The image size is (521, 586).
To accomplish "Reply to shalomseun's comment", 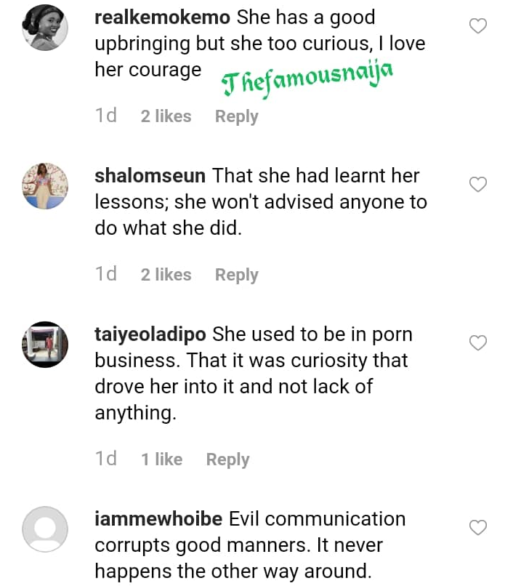I will pyautogui.click(x=236, y=275).
